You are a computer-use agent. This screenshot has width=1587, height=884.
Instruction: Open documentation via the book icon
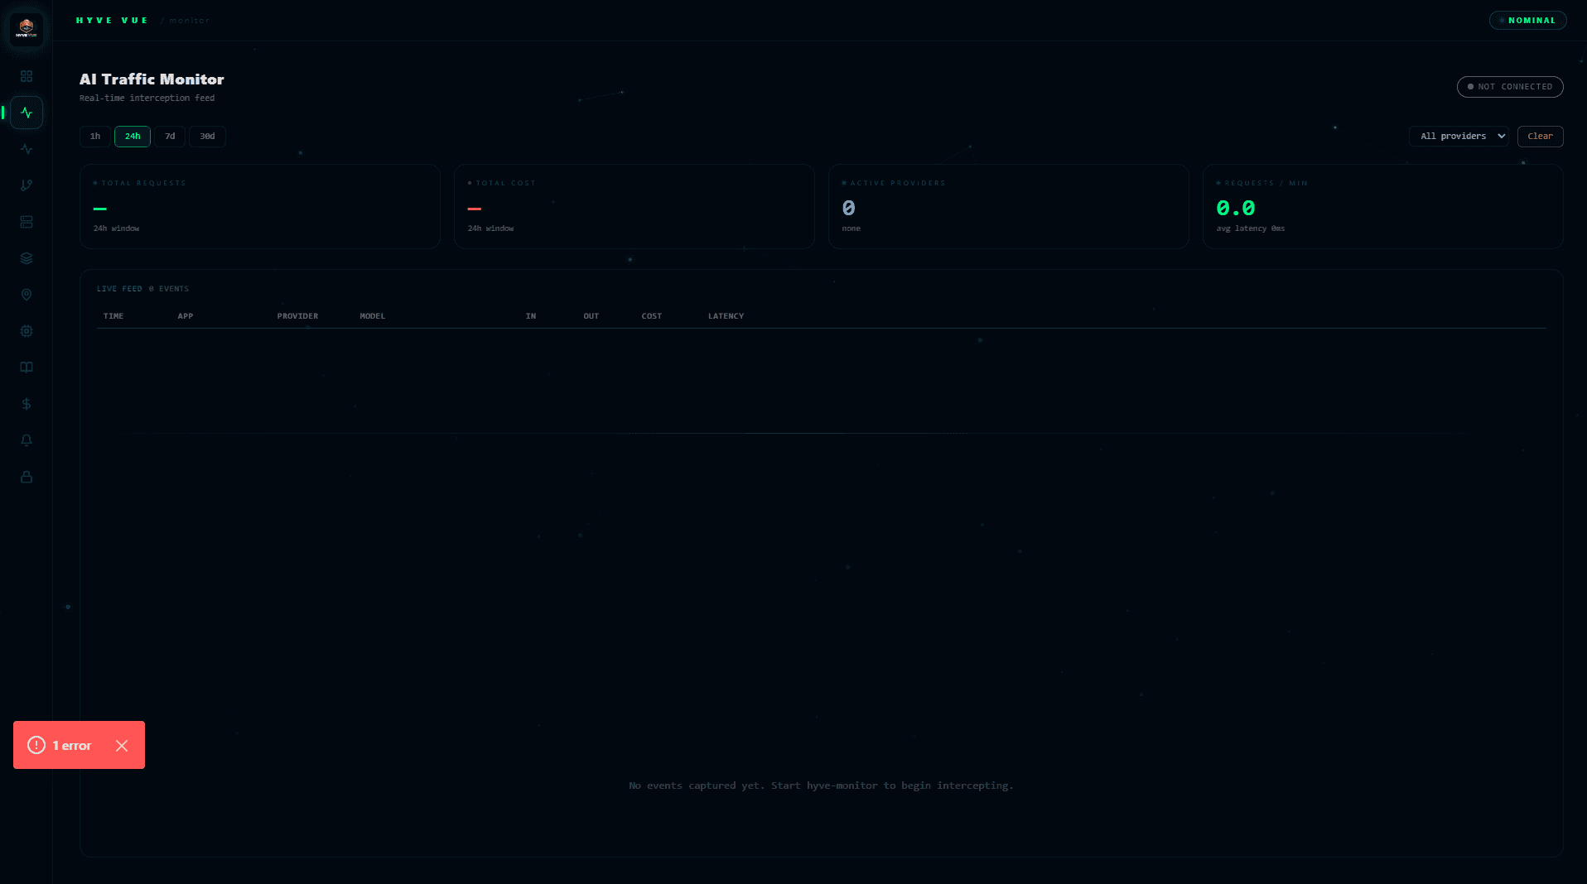point(27,367)
